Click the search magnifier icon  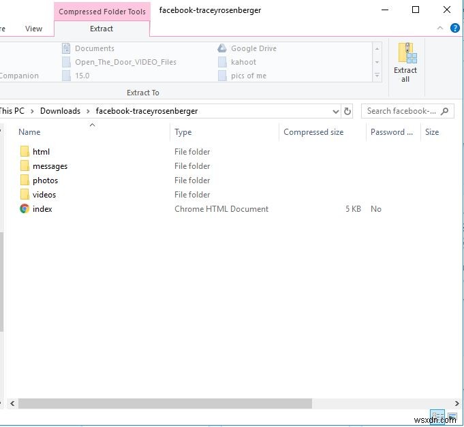(444, 111)
